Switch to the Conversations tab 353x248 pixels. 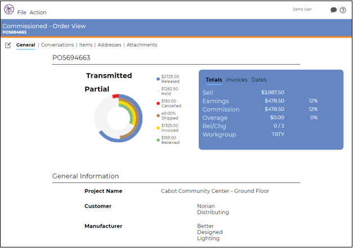point(57,45)
